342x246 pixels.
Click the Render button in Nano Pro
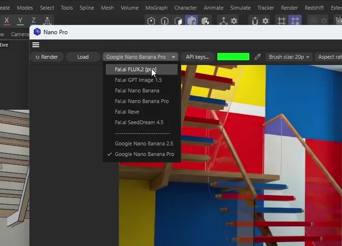tap(47, 57)
